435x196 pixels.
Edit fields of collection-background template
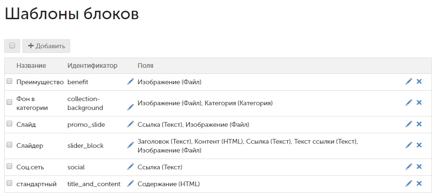tap(130, 107)
